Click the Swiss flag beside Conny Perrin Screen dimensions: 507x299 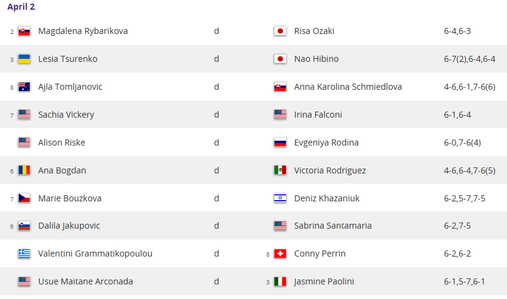[280, 254]
